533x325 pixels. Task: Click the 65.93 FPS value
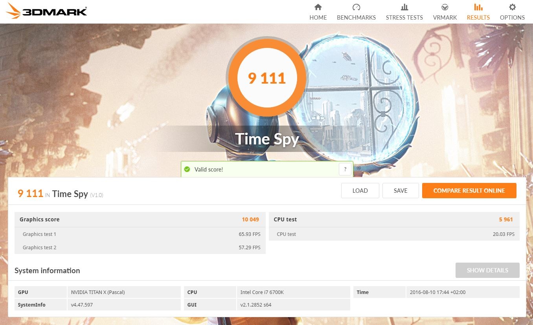tap(250, 234)
